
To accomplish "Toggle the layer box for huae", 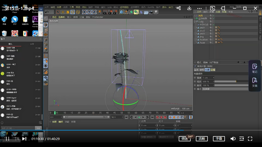I will coord(211,42).
